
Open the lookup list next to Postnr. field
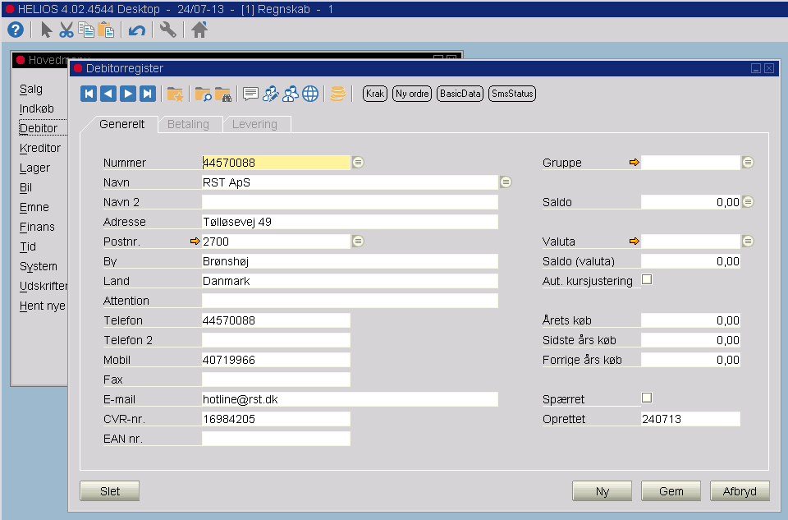[358, 242]
